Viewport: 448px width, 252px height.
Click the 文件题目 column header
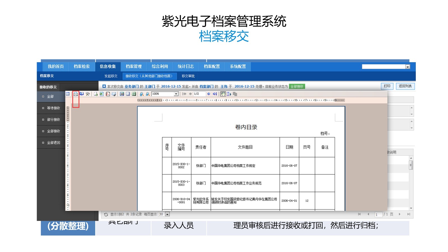click(245, 147)
